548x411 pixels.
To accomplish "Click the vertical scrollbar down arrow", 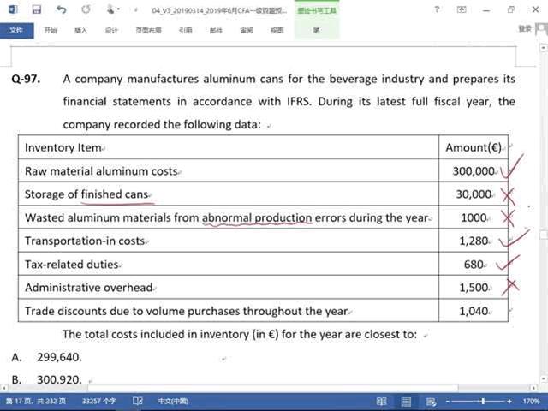I will [x=544, y=378].
